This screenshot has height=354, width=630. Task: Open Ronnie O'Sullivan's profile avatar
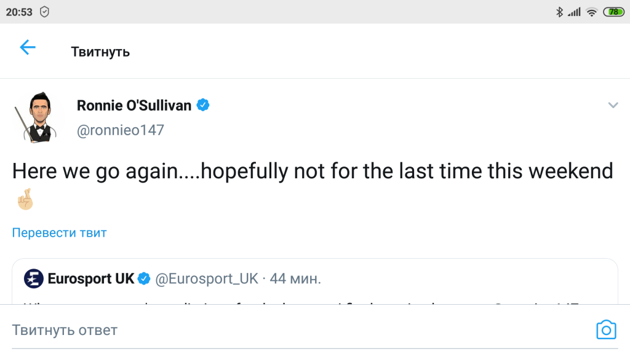(35, 117)
